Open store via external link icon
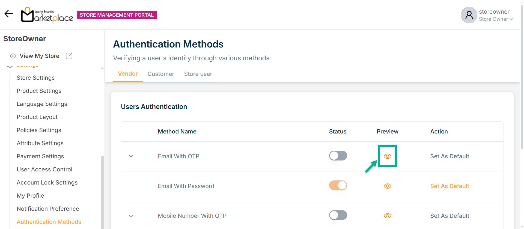The width and height of the screenshot is (524, 229). tap(69, 56)
